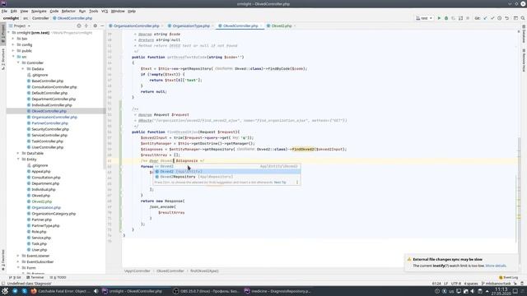Open Search Everywhere magnifier icon

click(x=523, y=18)
